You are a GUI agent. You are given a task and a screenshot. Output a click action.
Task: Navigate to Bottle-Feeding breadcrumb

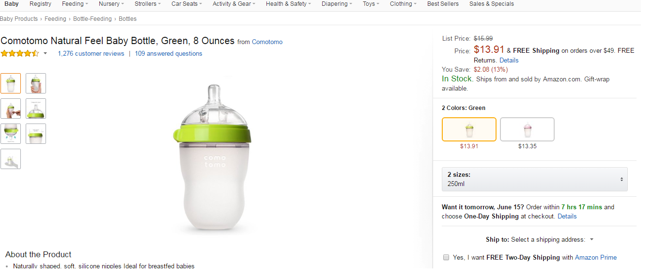[x=92, y=19]
